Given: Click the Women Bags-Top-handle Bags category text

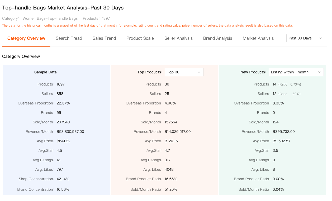Looking at the screenshot, I should [x=50, y=19].
